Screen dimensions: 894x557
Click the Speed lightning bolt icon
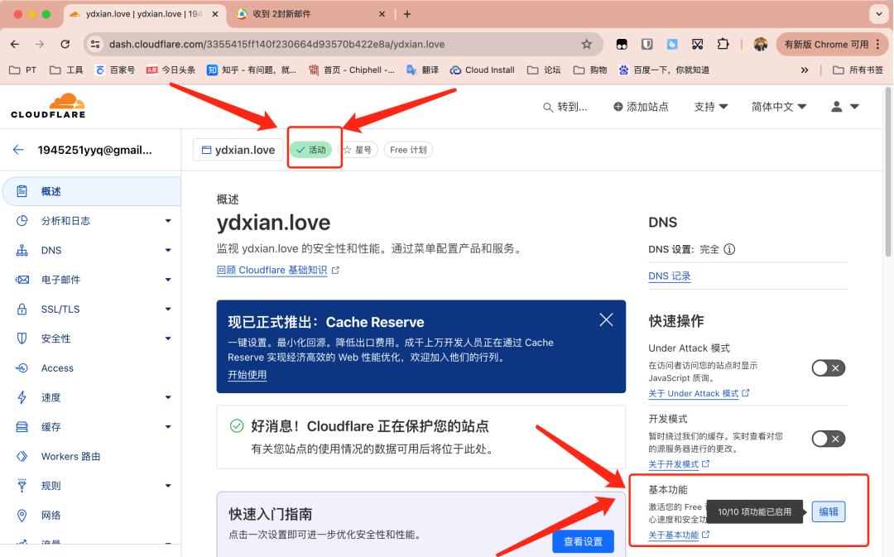[22, 397]
